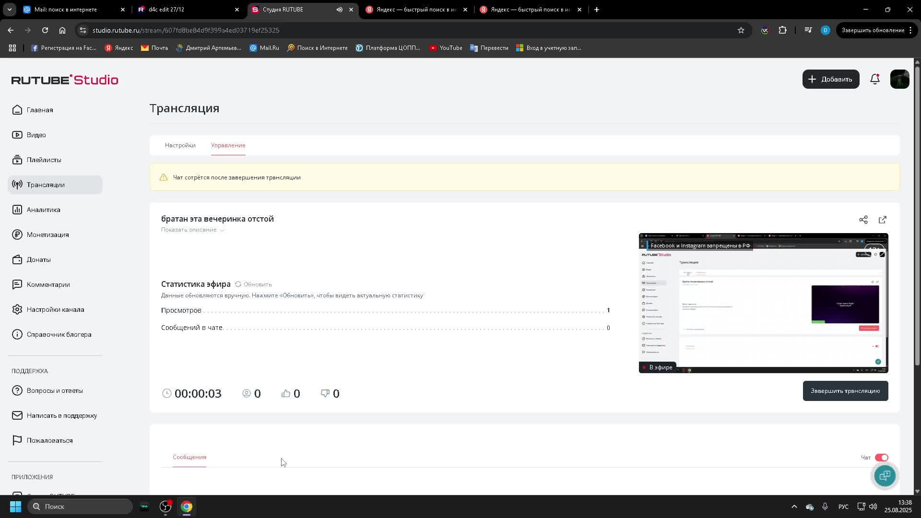Viewport: 921px width, 518px height.
Task: Switch to the Settings (Настройки) tab
Action: pos(180,145)
